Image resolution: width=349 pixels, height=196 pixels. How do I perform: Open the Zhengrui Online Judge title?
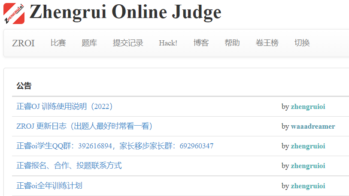coord(125,12)
